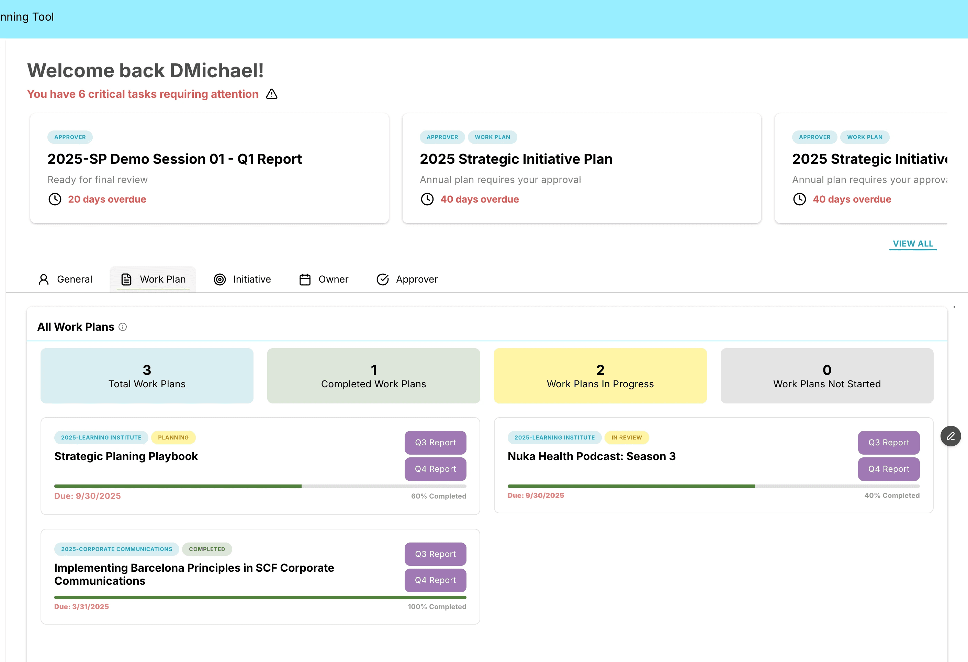The height and width of the screenshot is (662, 968).
Task: Open Q3 Report for Strategic Planing Playbook
Action: pos(435,442)
